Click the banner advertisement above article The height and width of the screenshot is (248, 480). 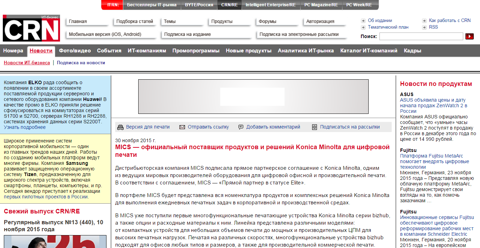(x=253, y=97)
